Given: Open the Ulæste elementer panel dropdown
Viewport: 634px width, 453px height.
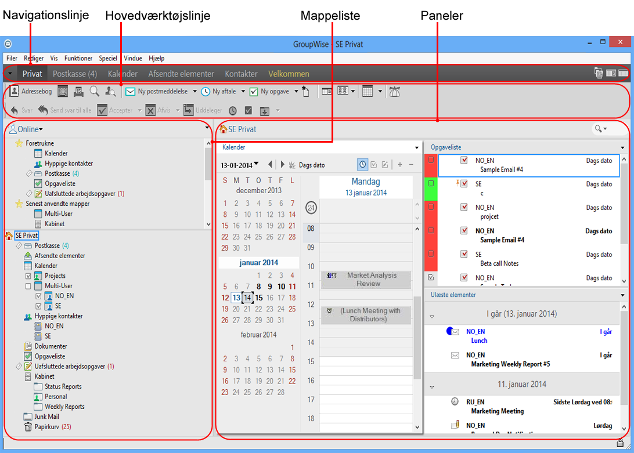Looking at the screenshot, I should click(x=622, y=295).
